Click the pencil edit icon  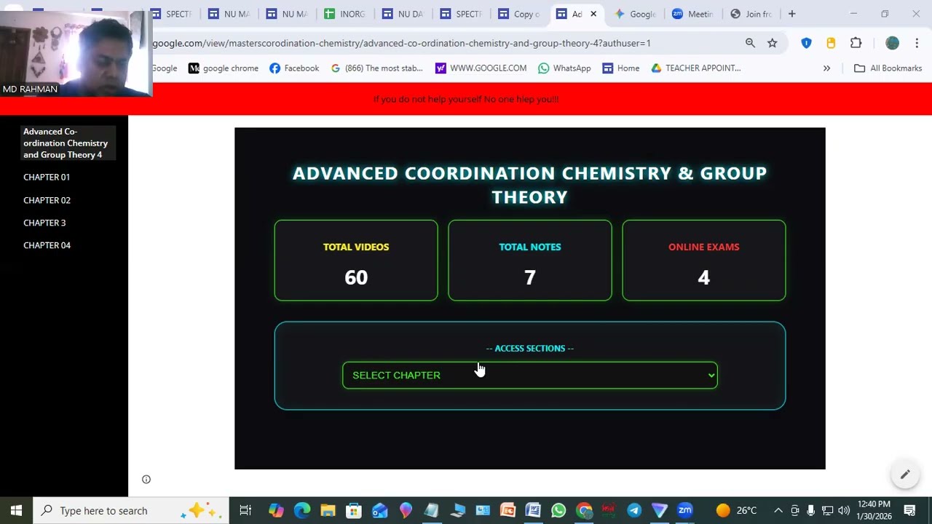904,475
